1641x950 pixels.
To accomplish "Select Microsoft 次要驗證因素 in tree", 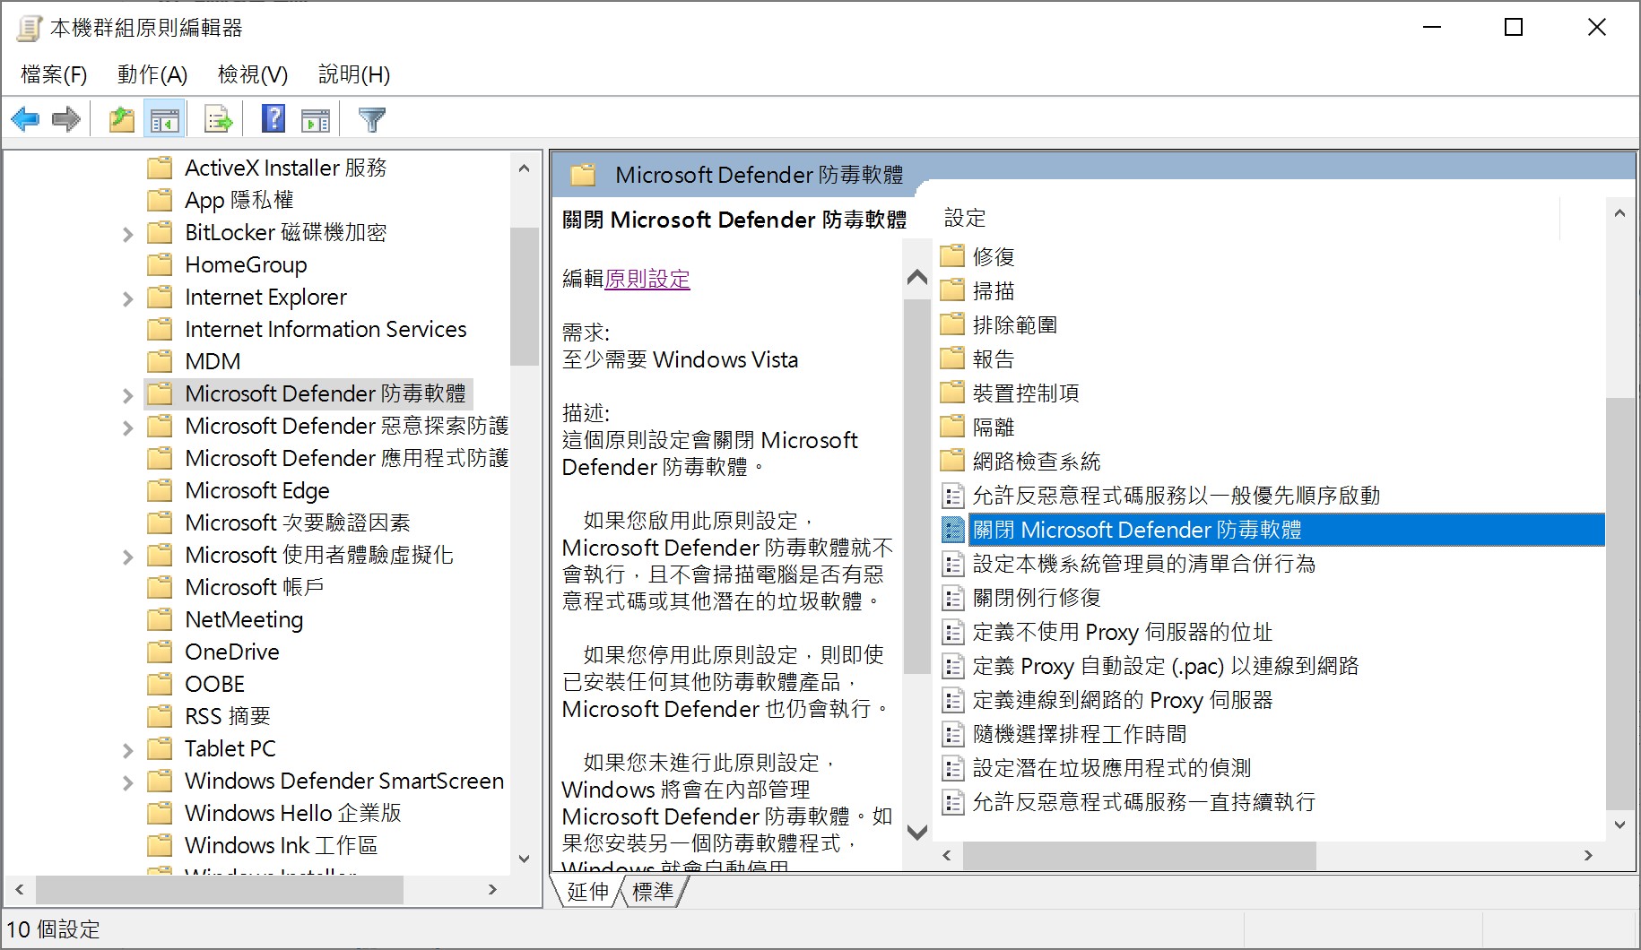I will (x=298, y=522).
